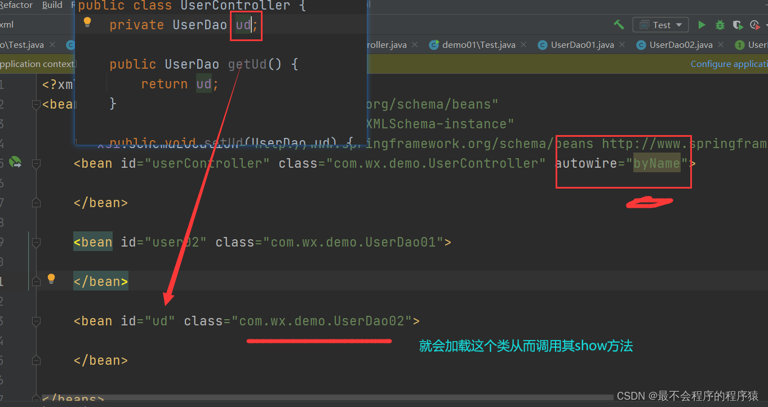The width and height of the screenshot is (768, 407).
Task: Close the partly hidden Test.java tab on the left
Action: (52, 45)
